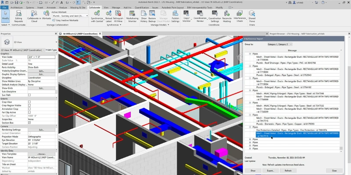The image size is (351, 175).
Task: Collapse the Pipes group above Roof Drainage
Action: click(x=250, y=54)
